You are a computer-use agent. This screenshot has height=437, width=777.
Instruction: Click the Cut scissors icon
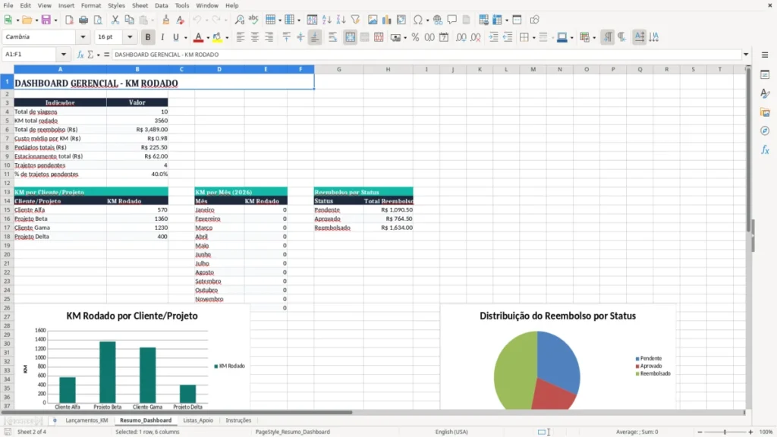pos(115,20)
